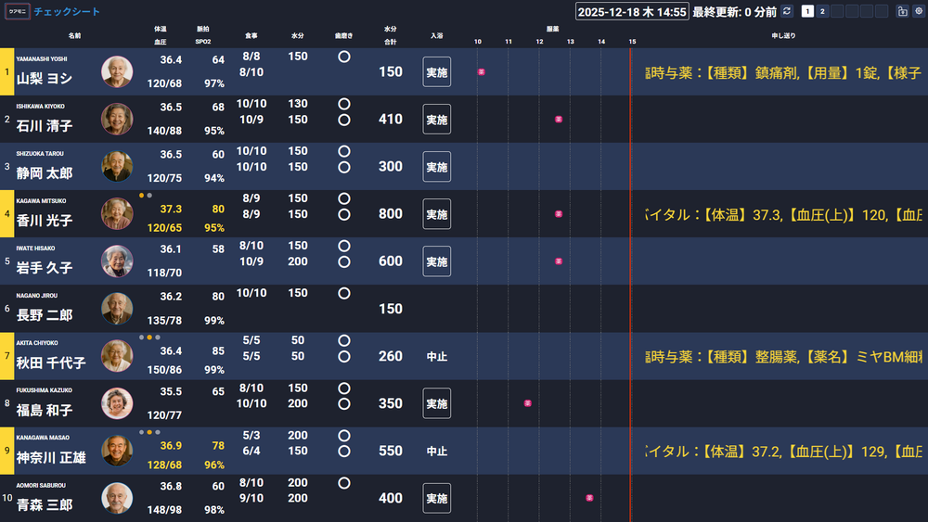Viewport: 928px width, 522px height.
Task: Click the tooth-brushing circle in 青森 三郎 row
Action: tap(344, 483)
